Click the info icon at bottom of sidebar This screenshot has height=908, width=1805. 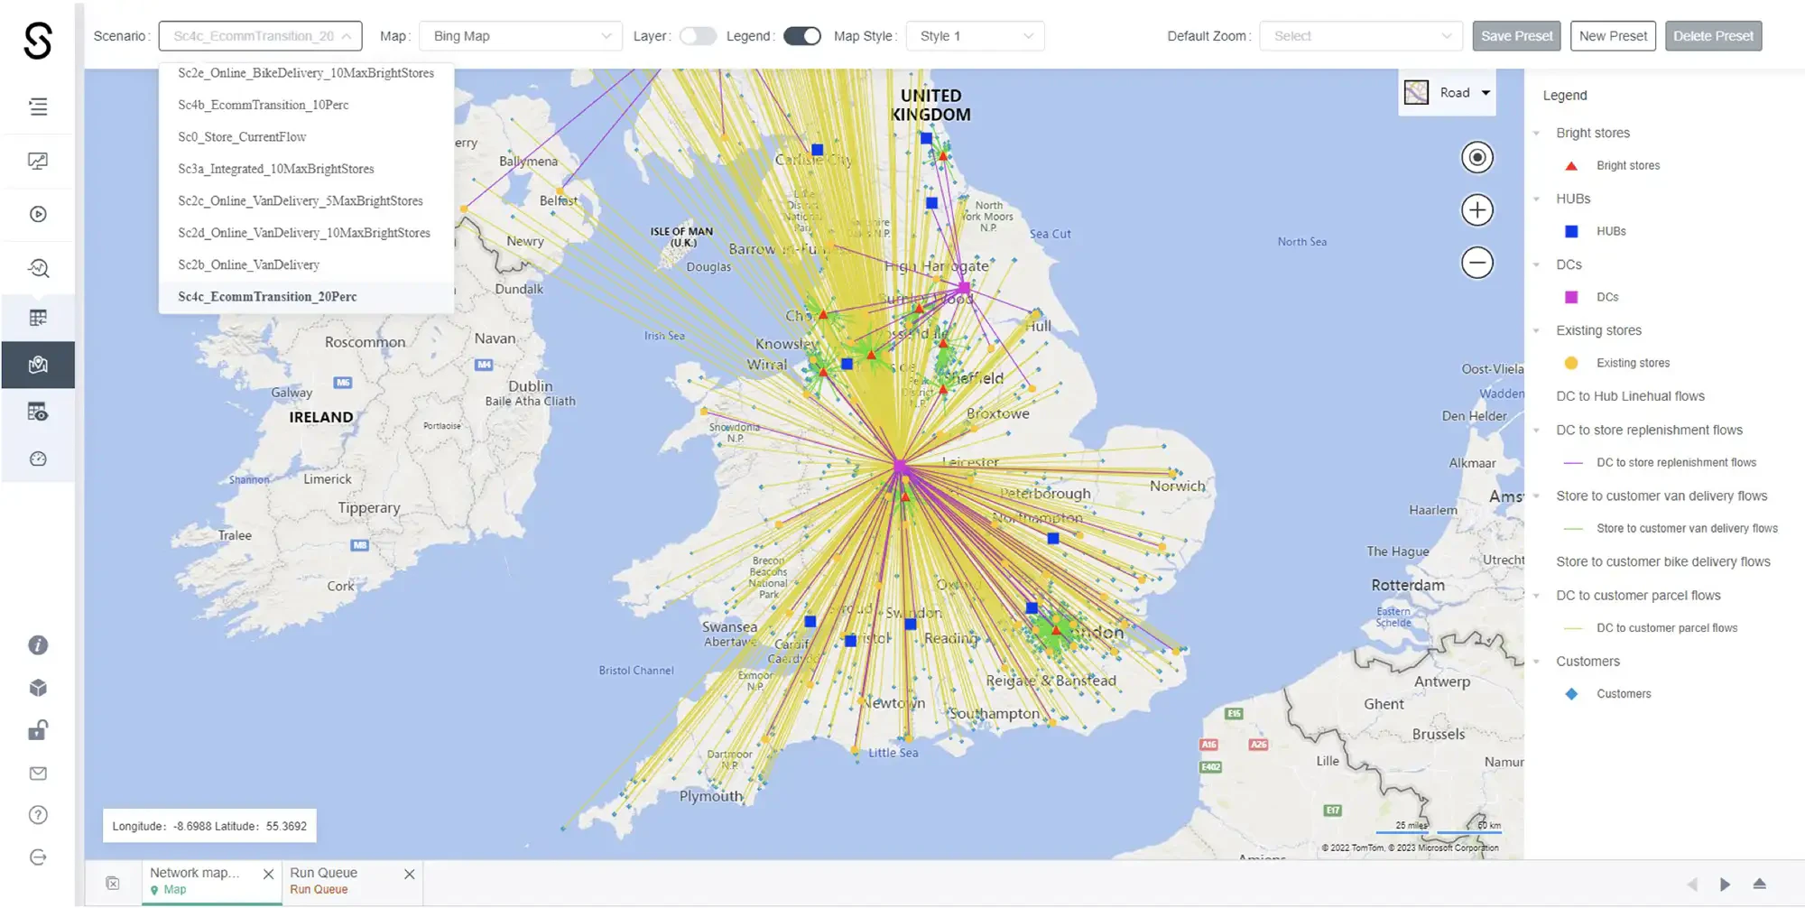click(x=38, y=644)
